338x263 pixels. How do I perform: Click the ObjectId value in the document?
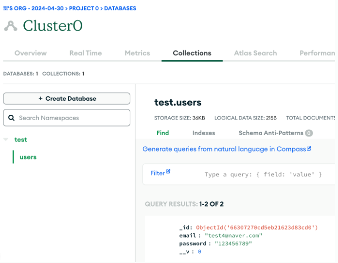[x=257, y=228]
